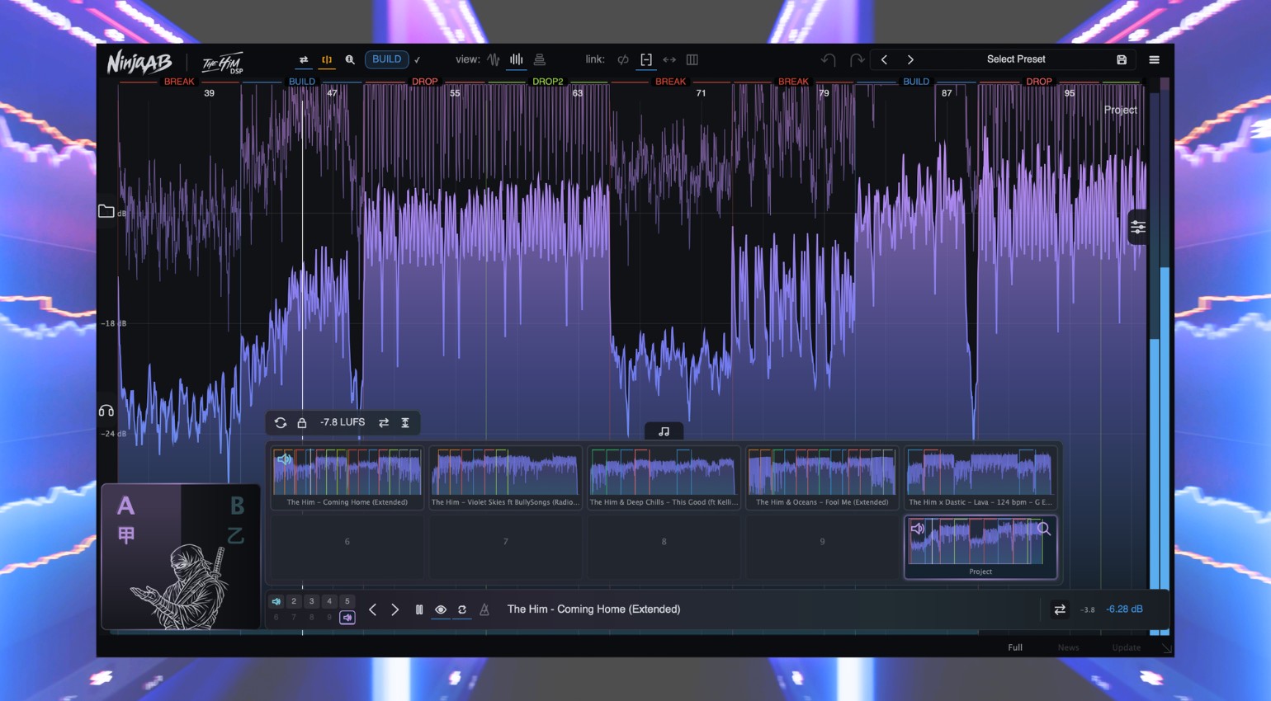Switch to waveform view icon
This screenshot has width=1271, height=701.
click(494, 59)
